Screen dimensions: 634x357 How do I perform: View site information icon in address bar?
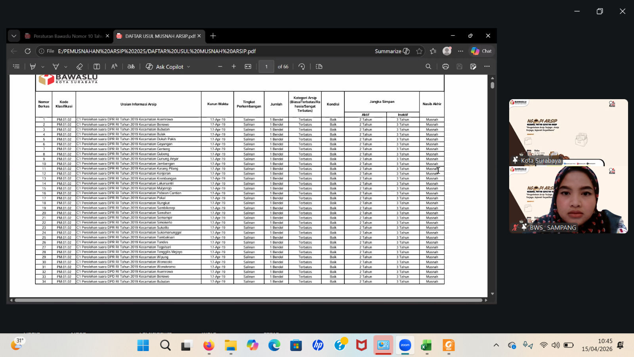pyautogui.click(x=42, y=51)
